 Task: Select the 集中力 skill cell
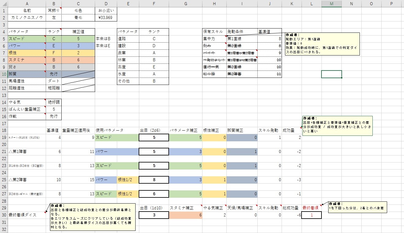tap(214, 39)
